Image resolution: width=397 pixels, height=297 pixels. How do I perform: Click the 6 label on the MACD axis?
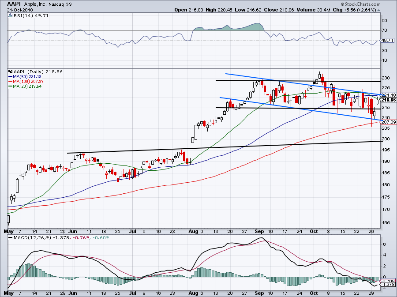click(385, 244)
